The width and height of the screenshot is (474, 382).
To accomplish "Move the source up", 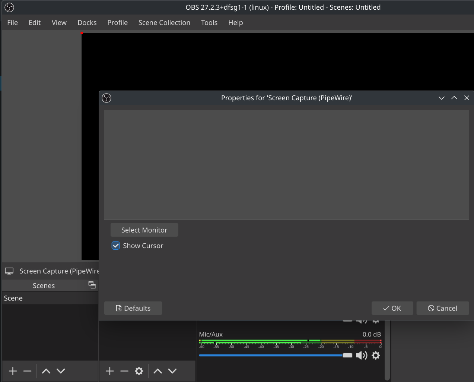I will point(158,371).
